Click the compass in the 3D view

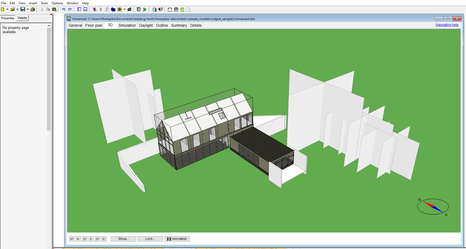[433, 207]
